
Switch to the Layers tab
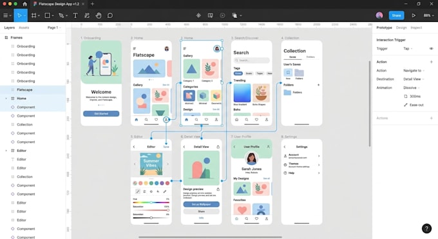(9, 28)
